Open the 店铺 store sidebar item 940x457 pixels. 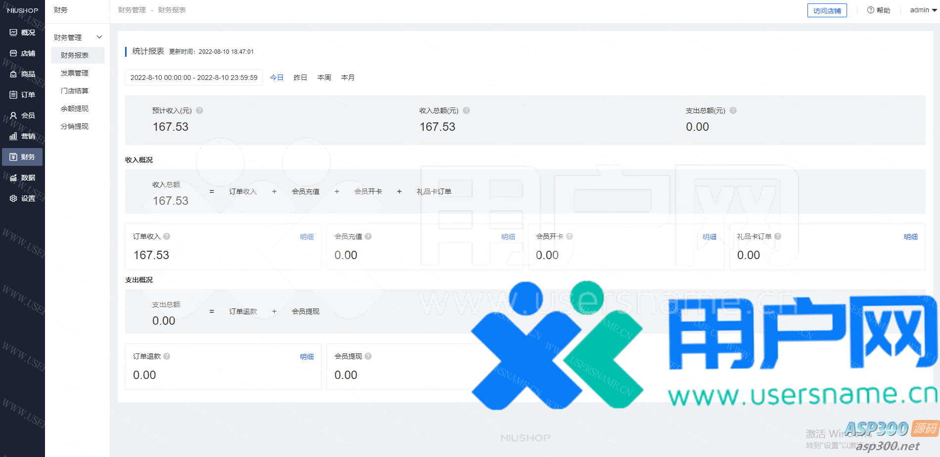click(22, 53)
